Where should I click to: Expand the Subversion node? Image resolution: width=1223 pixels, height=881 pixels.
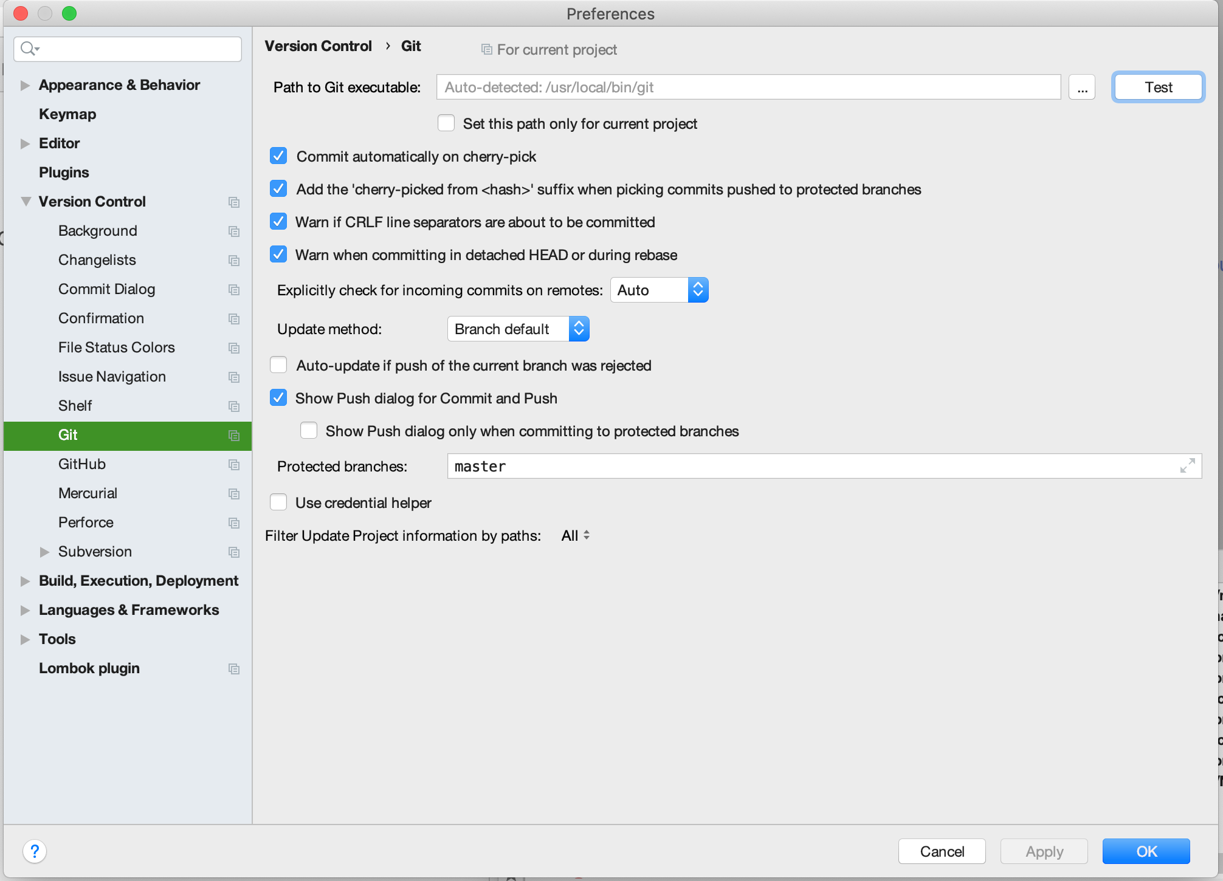click(44, 552)
